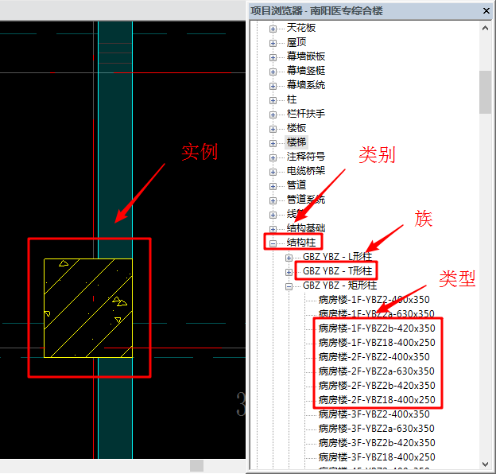
Task: Click the project browser vertical scrollbar thumb
Action: (x=485, y=91)
